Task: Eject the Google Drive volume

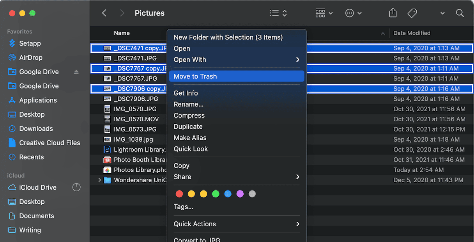Action: [76, 72]
